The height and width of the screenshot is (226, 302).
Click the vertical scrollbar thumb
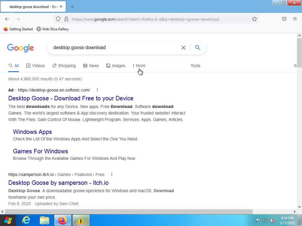pos(299,53)
